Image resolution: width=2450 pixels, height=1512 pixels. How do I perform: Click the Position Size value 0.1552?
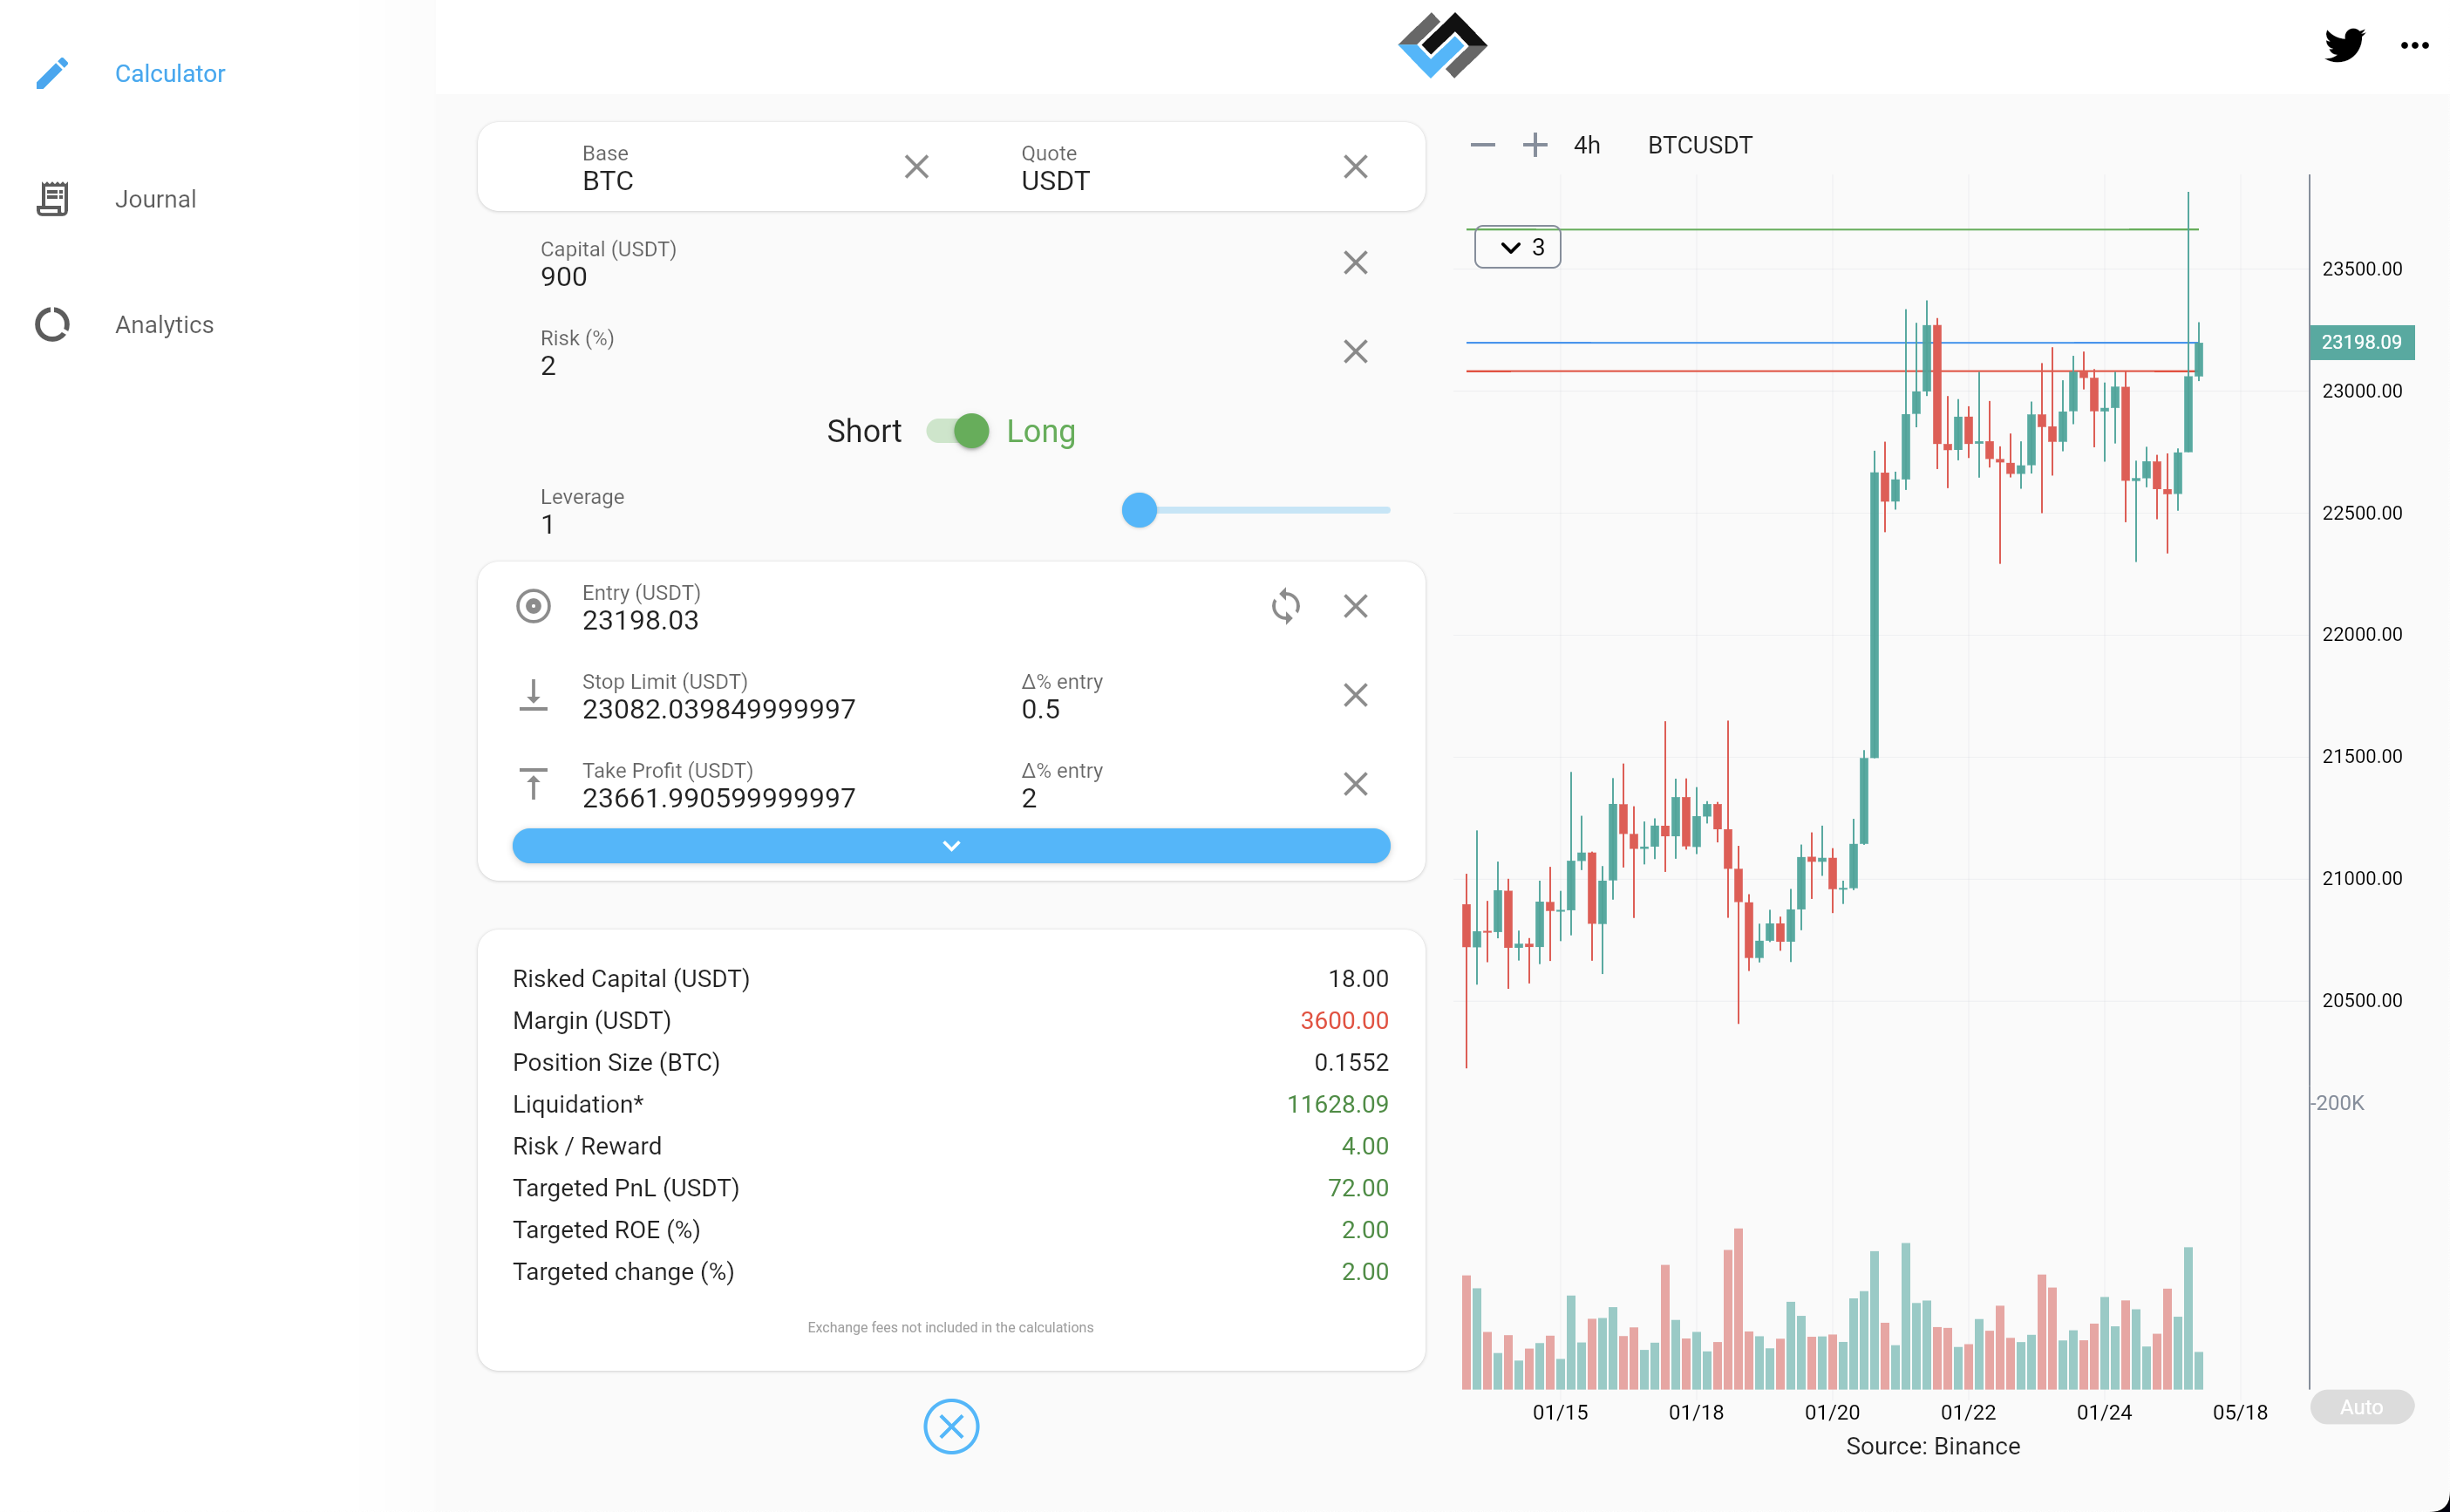click(x=1351, y=1062)
